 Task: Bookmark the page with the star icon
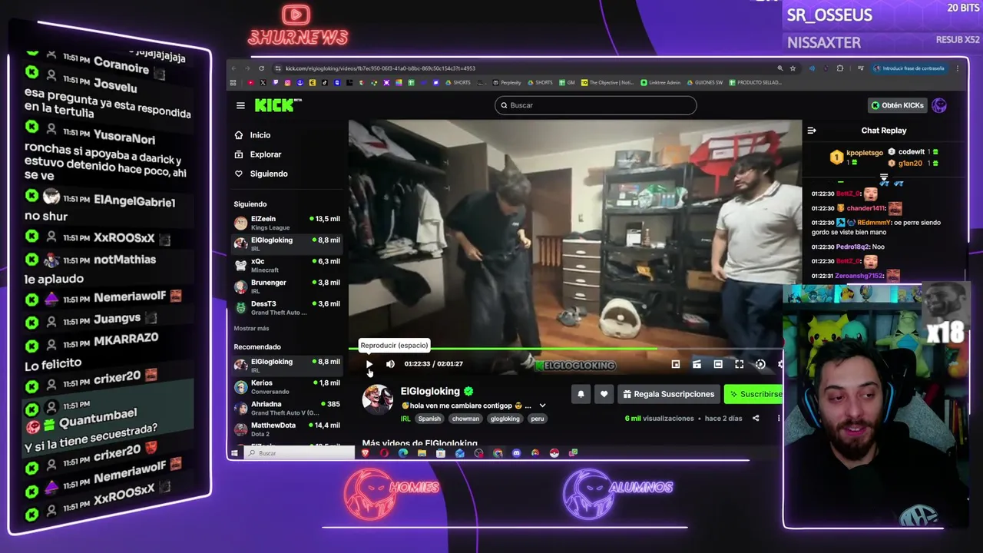[793, 68]
